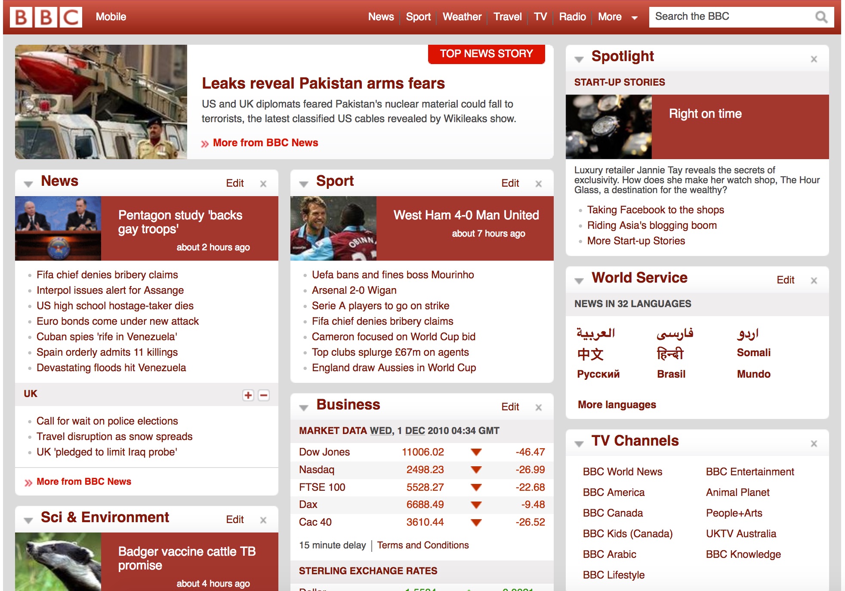Click the BBC logo

tap(46, 17)
